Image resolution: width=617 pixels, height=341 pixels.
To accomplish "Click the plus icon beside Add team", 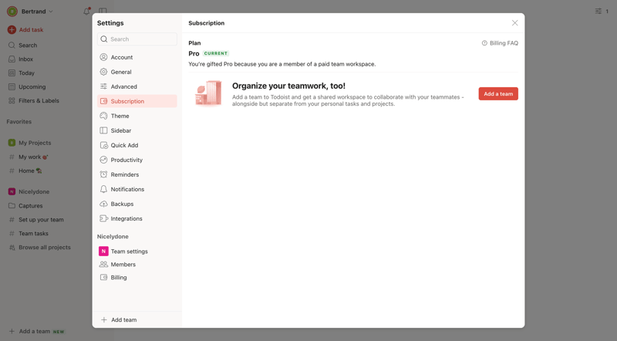I will [x=104, y=319].
